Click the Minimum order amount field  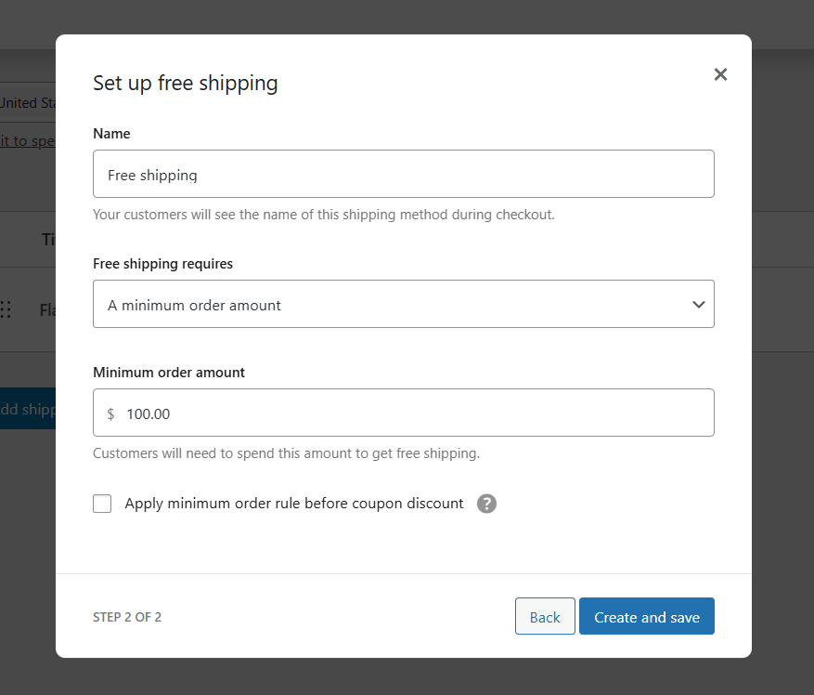[404, 413]
